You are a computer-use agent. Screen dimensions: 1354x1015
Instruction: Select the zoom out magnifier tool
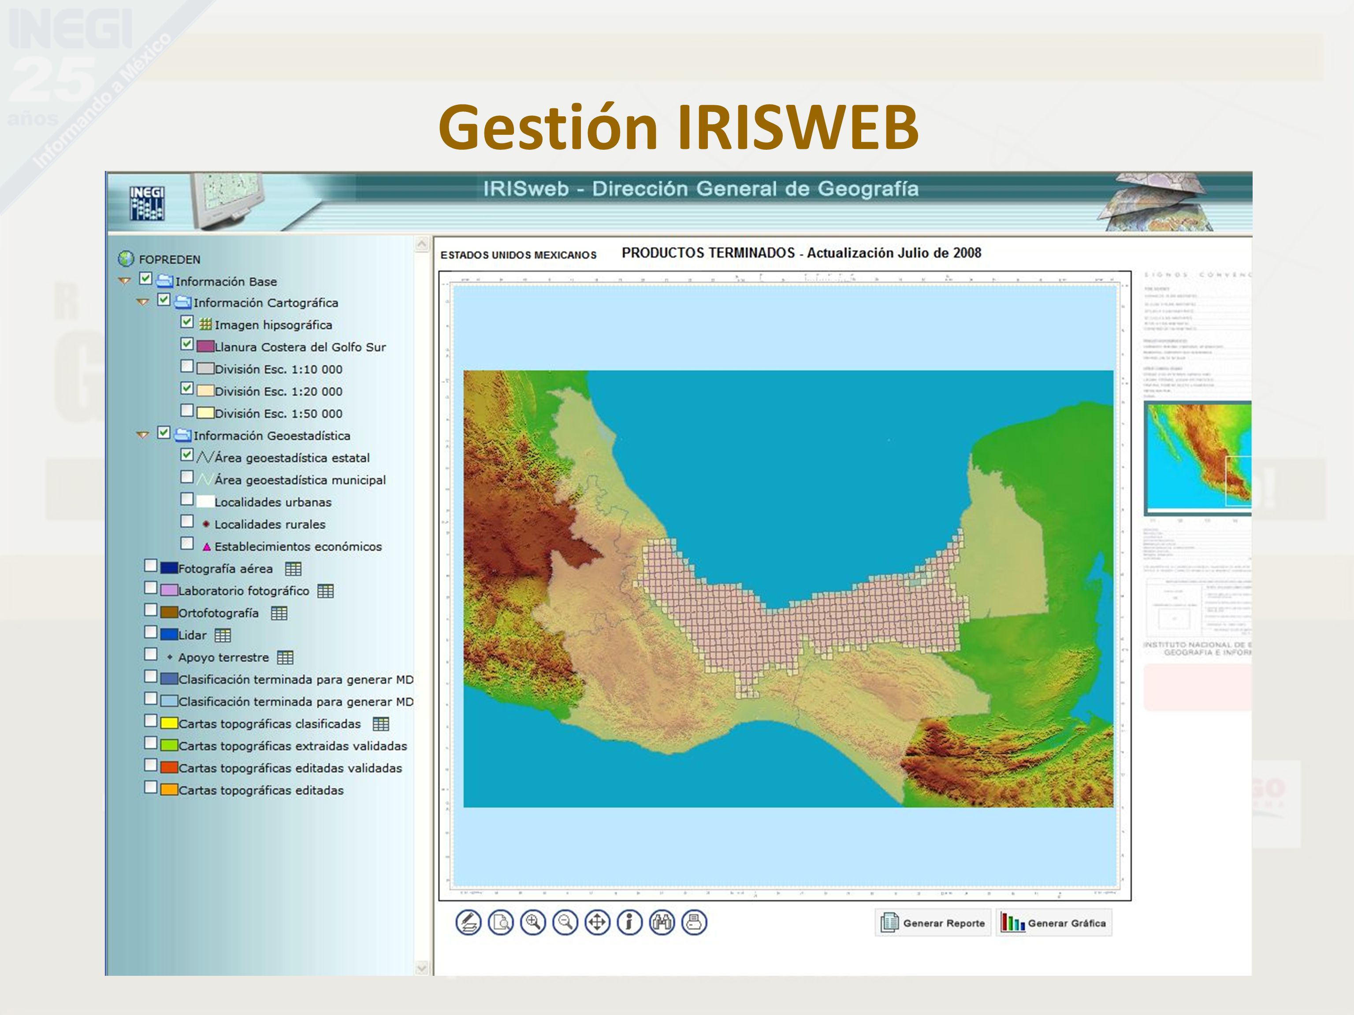click(x=565, y=922)
